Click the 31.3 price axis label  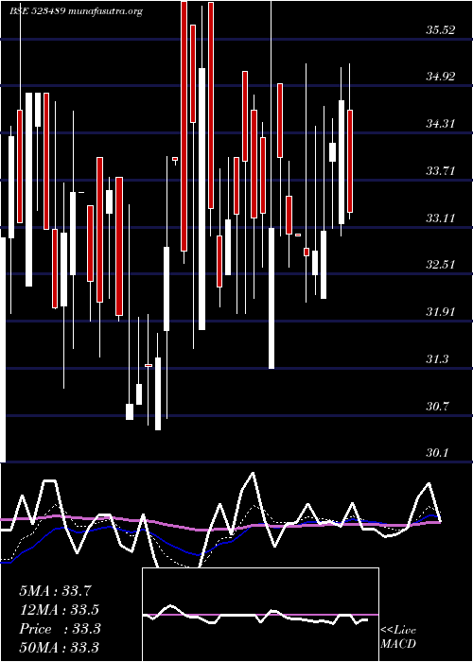click(x=437, y=359)
